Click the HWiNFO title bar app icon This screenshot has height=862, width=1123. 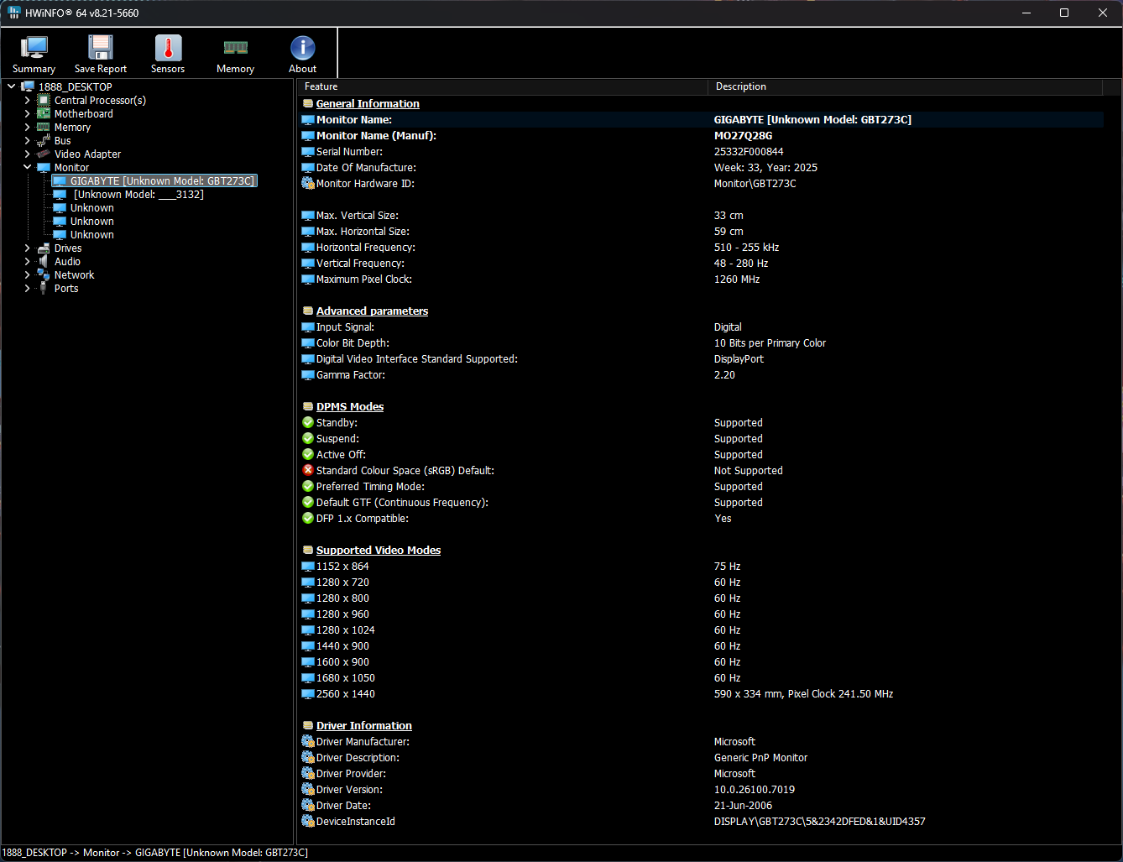[x=14, y=13]
